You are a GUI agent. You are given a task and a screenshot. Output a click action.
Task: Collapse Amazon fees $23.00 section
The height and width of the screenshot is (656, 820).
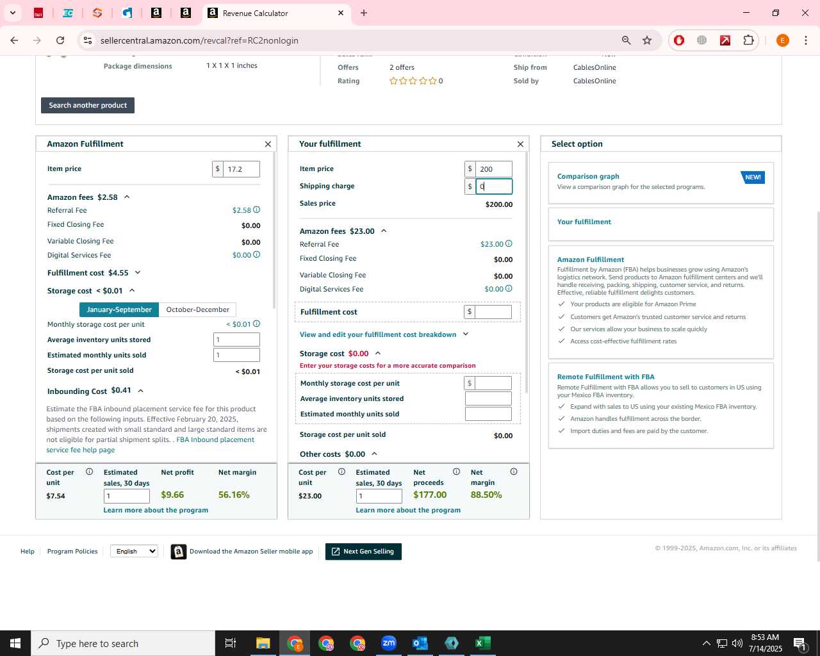coord(384,231)
